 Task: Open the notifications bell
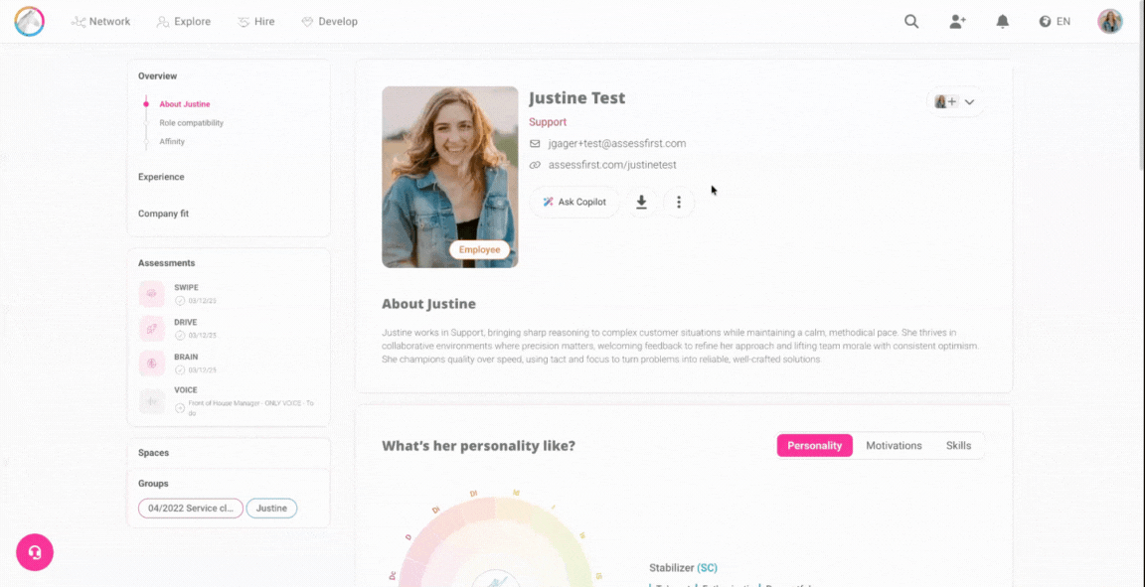1003,21
